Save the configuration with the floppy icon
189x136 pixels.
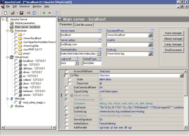21,13
